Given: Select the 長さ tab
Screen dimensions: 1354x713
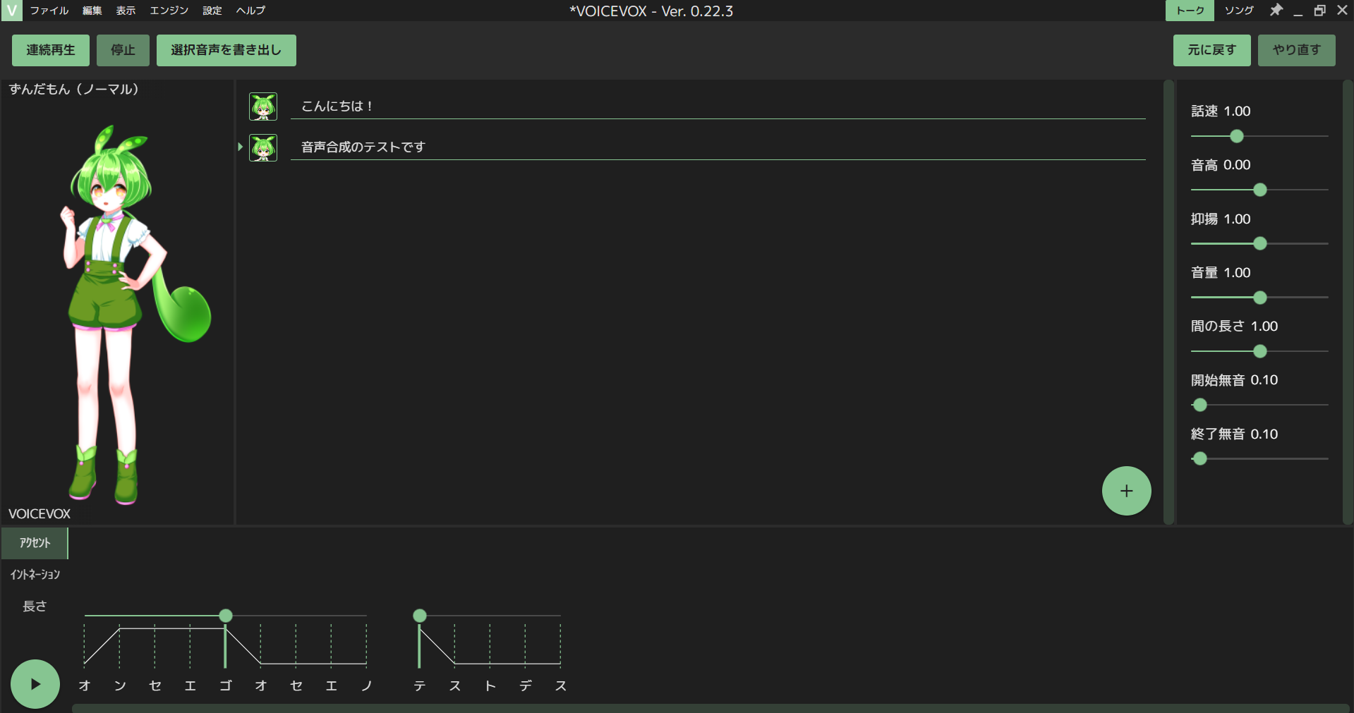Looking at the screenshot, I should 35,607.
